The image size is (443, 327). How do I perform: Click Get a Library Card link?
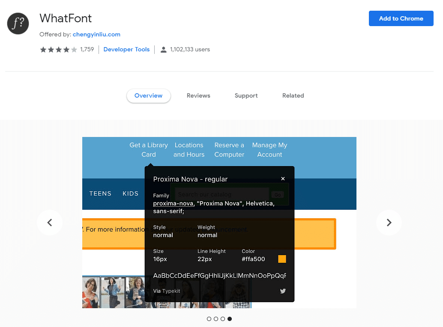[x=149, y=150]
